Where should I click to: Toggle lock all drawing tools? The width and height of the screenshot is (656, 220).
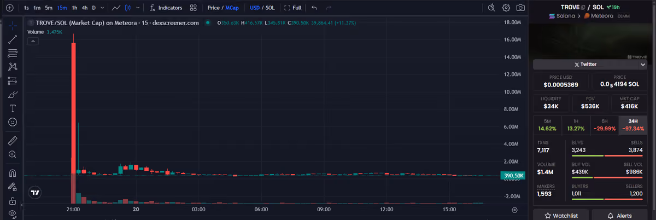point(13,201)
